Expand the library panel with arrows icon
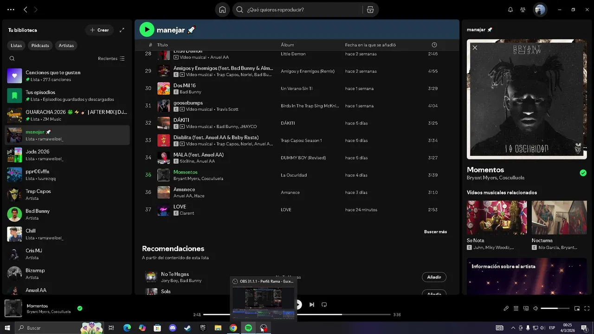The width and height of the screenshot is (594, 334). tap(122, 30)
